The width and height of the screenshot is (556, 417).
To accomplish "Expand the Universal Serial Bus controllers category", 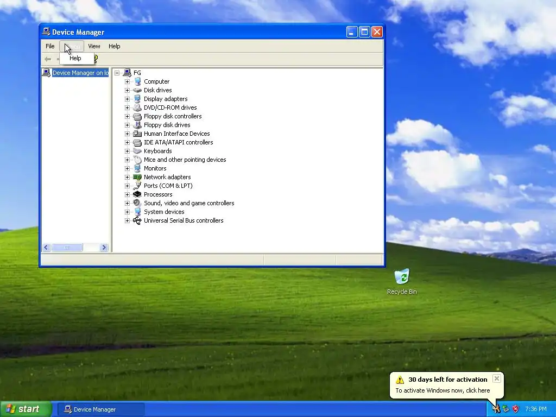I will [127, 220].
